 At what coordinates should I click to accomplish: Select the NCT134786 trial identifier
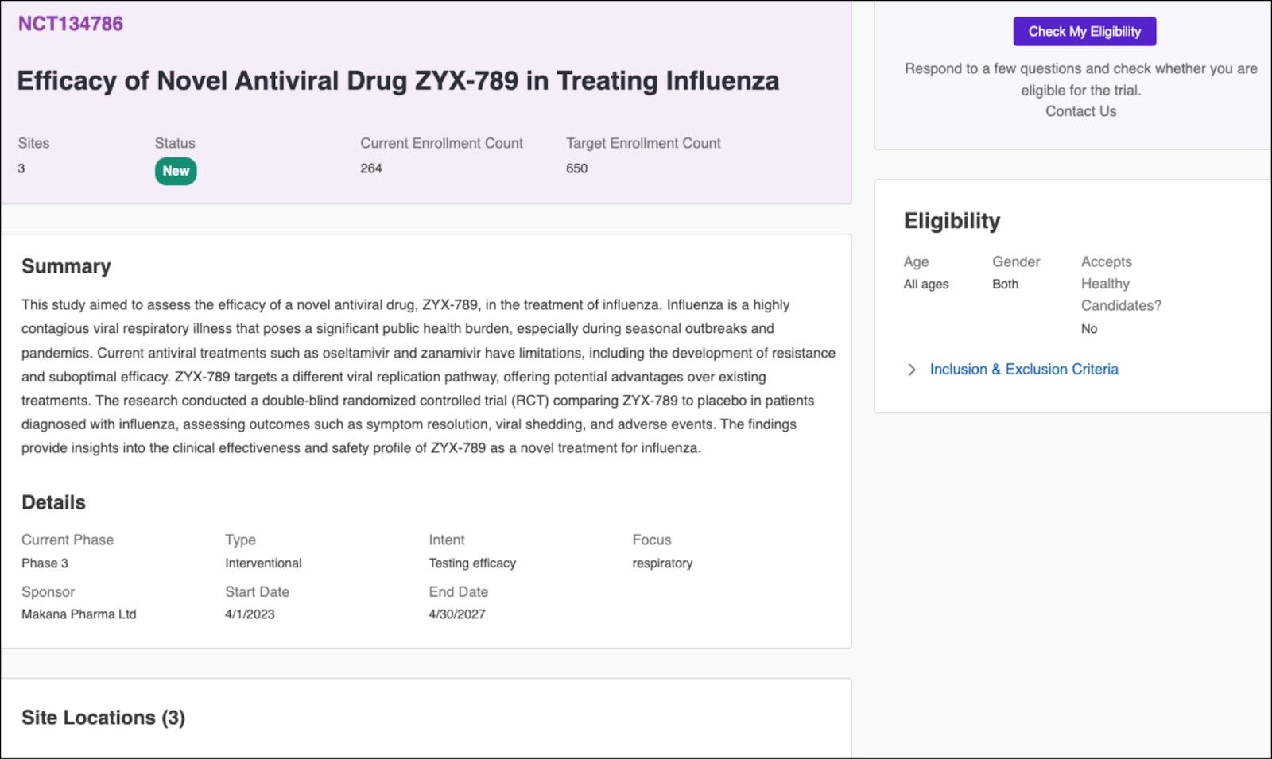click(71, 24)
